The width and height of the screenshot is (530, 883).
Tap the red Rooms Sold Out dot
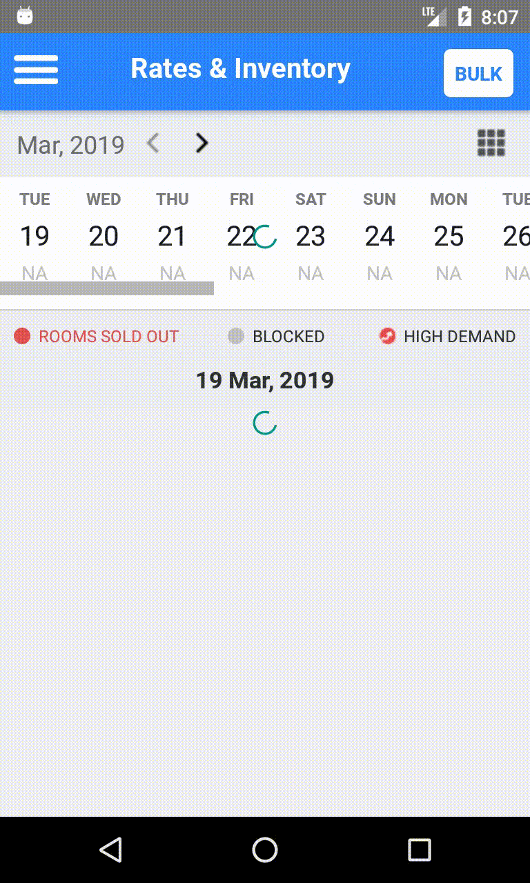pyautogui.click(x=22, y=336)
